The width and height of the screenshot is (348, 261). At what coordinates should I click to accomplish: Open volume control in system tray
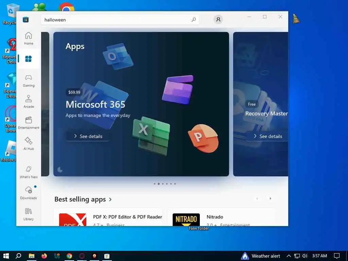(x=305, y=256)
